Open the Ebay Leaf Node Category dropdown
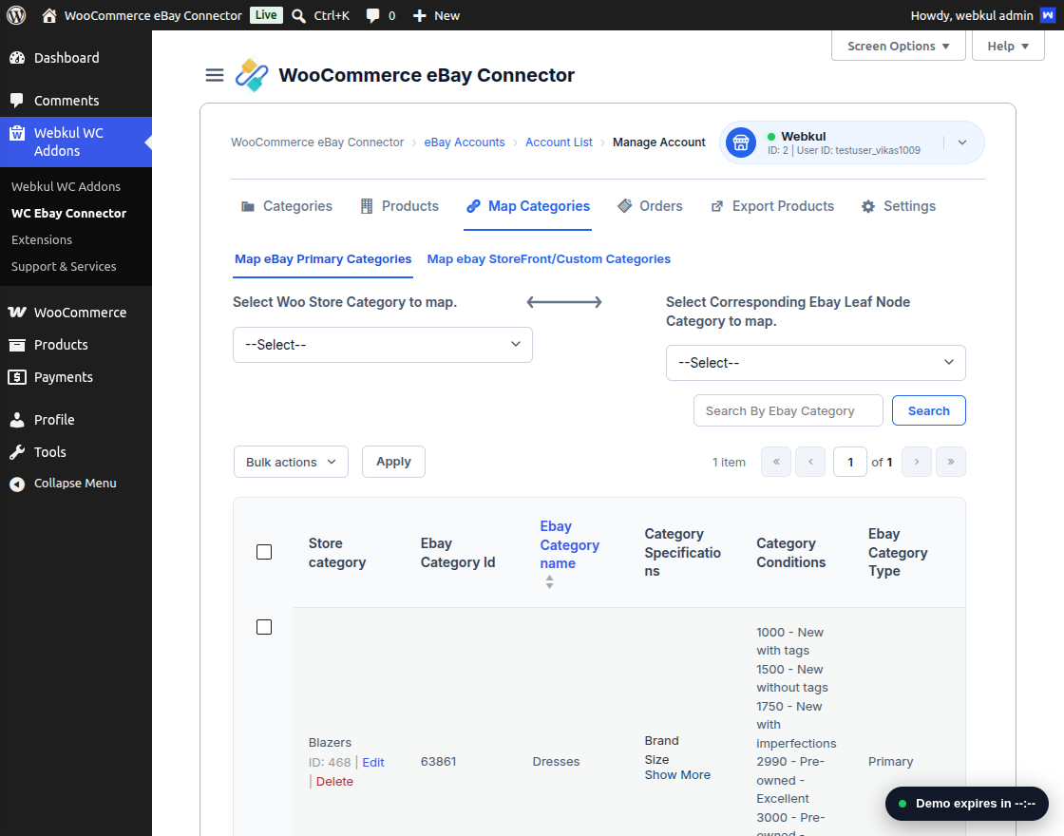Image resolution: width=1064 pixels, height=836 pixels. 816,363
